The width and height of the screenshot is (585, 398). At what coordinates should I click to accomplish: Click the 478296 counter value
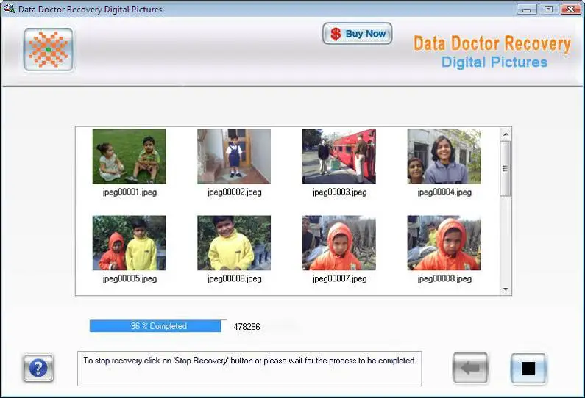pyautogui.click(x=247, y=327)
